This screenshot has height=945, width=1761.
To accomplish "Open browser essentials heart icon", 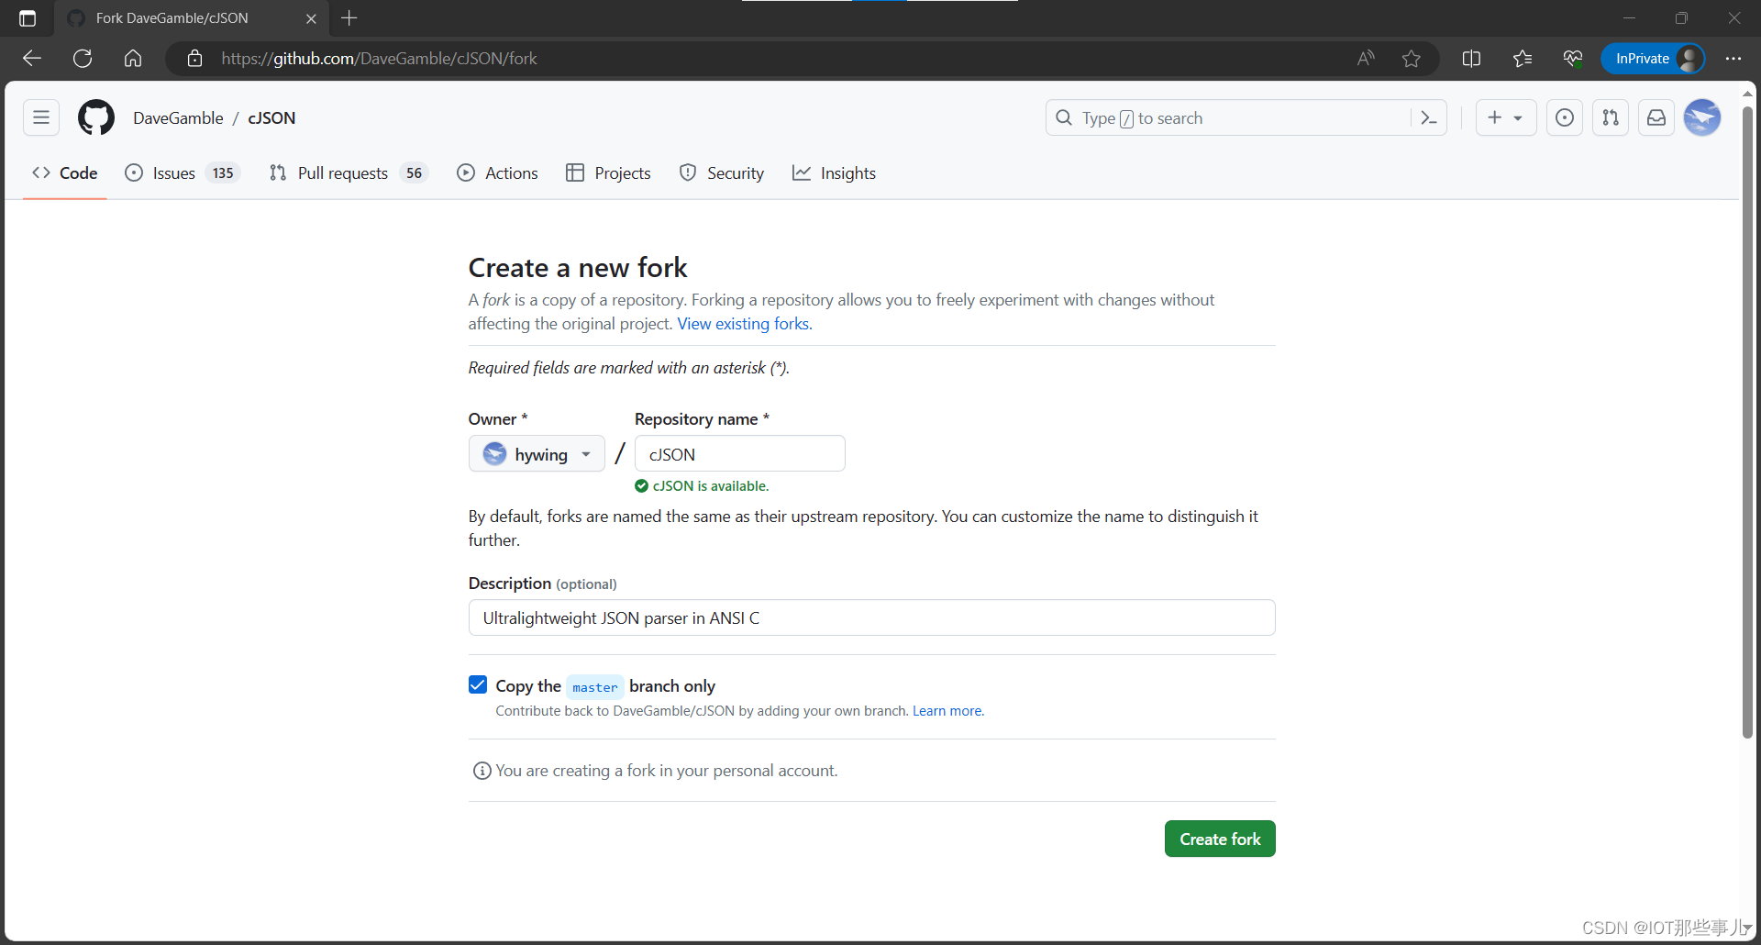I will pyautogui.click(x=1573, y=59).
